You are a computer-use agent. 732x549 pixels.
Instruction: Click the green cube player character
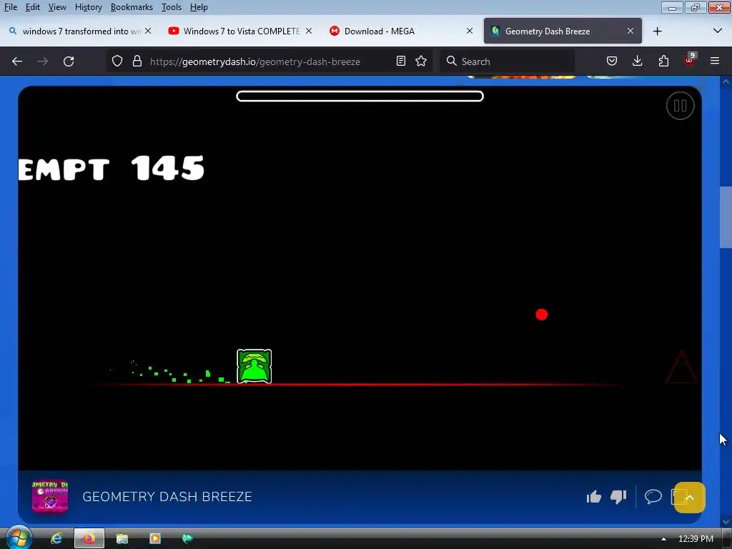[x=254, y=367]
